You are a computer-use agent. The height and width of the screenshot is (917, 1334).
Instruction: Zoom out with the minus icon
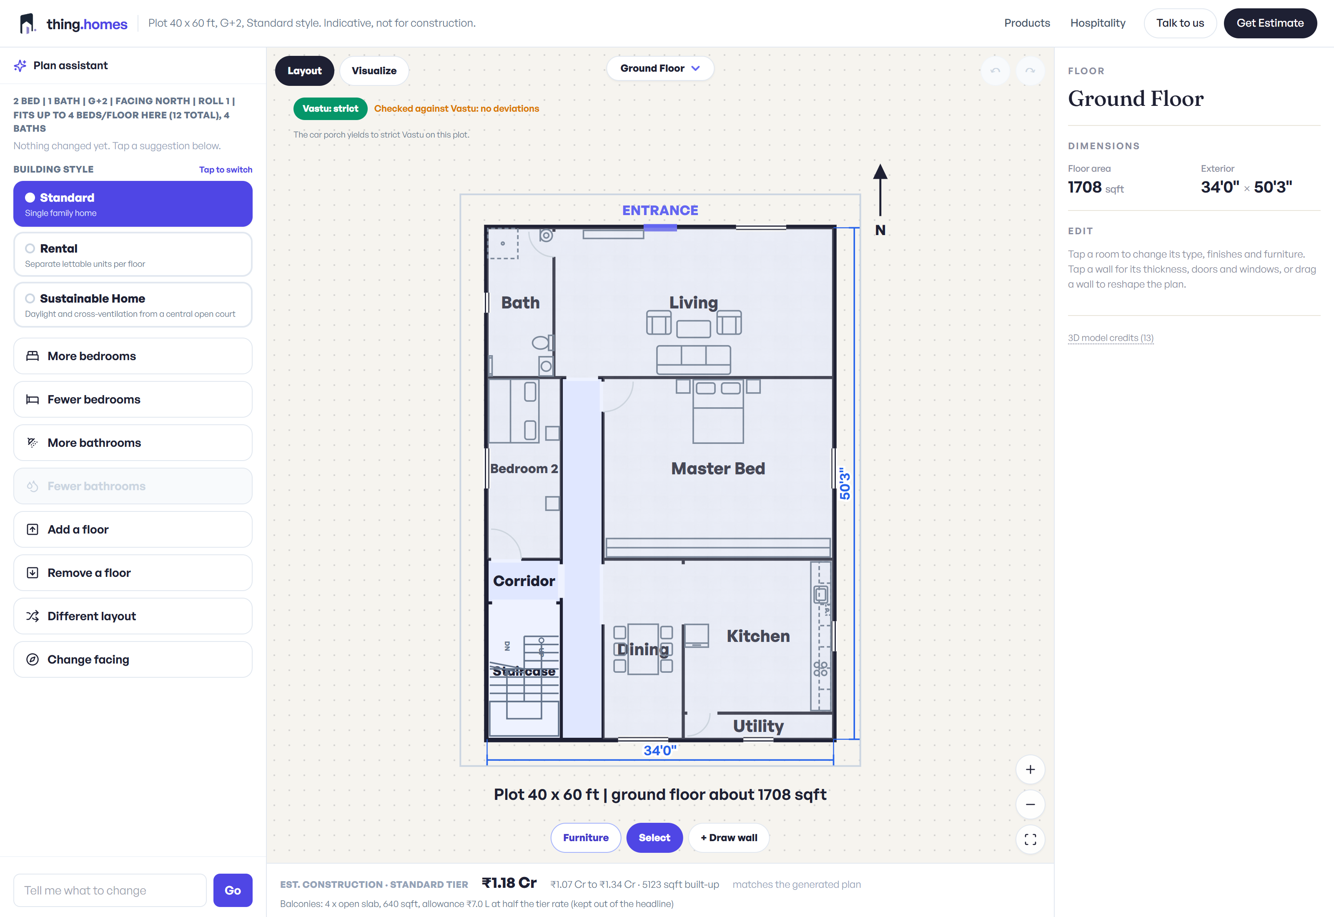click(x=1030, y=804)
